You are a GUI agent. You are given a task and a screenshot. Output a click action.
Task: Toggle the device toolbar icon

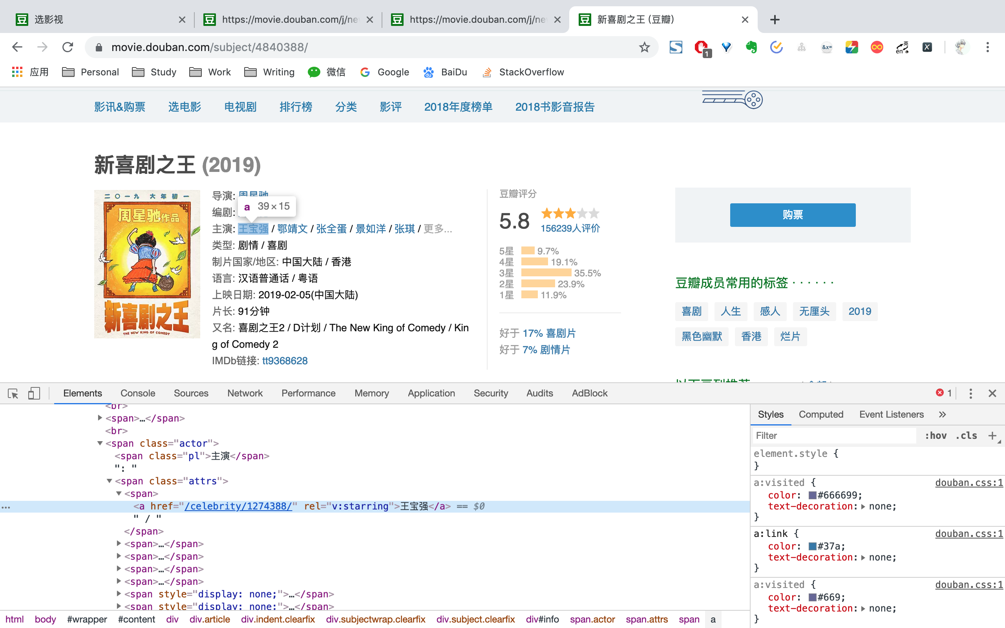coord(34,393)
